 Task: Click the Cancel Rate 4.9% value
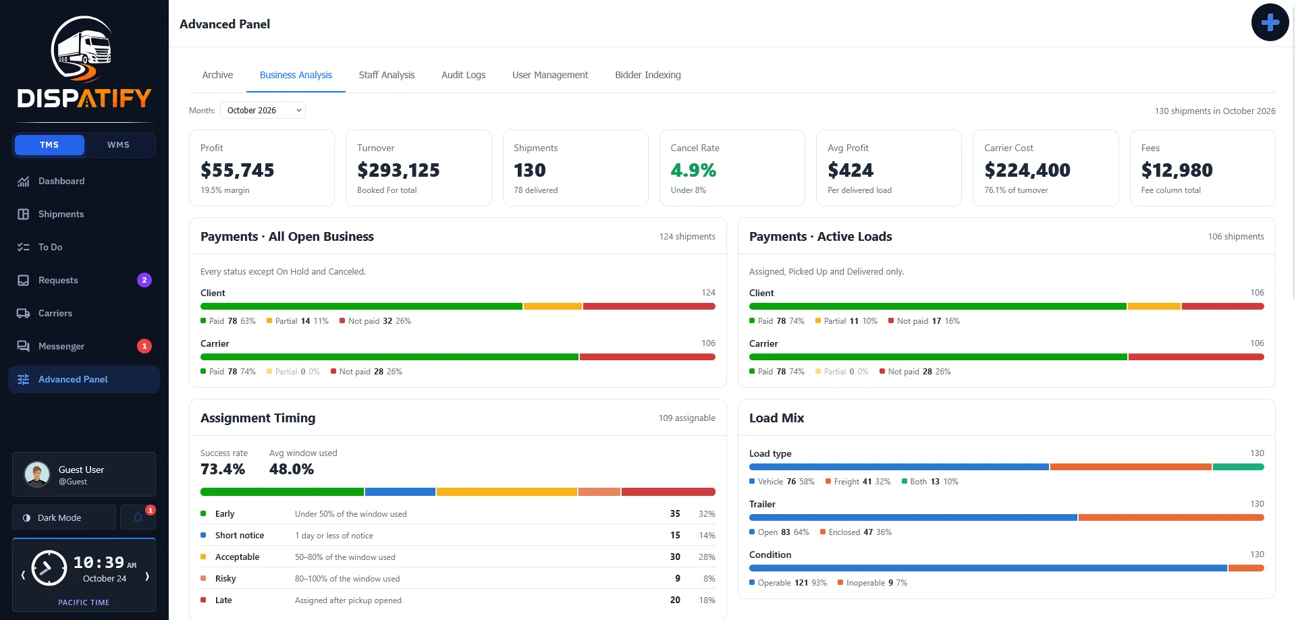[693, 170]
